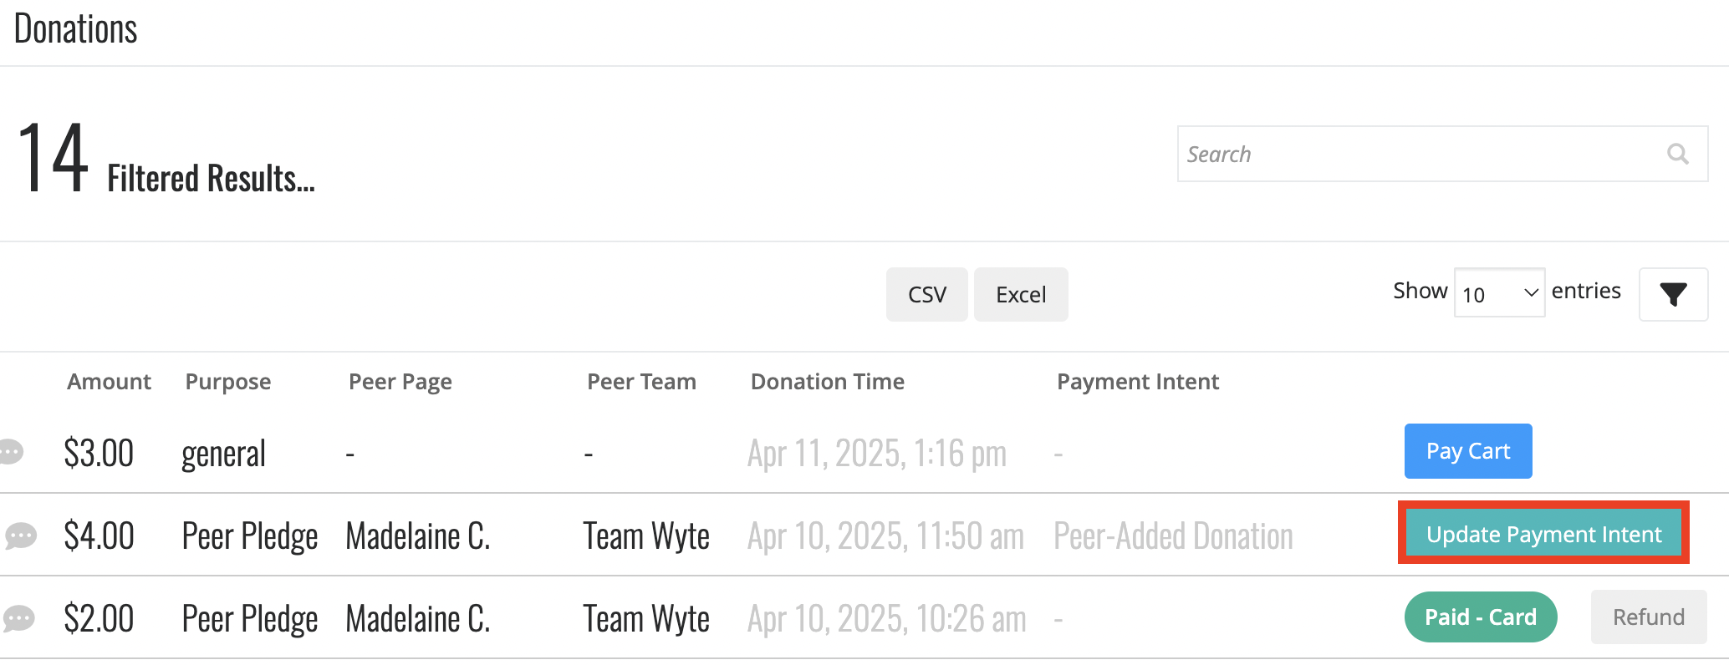Click the Paid - Card status badge

click(x=1480, y=617)
